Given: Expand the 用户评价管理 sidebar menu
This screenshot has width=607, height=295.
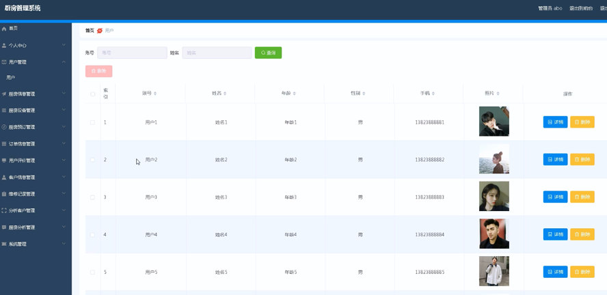Looking at the screenshot, I should [64, 160].
